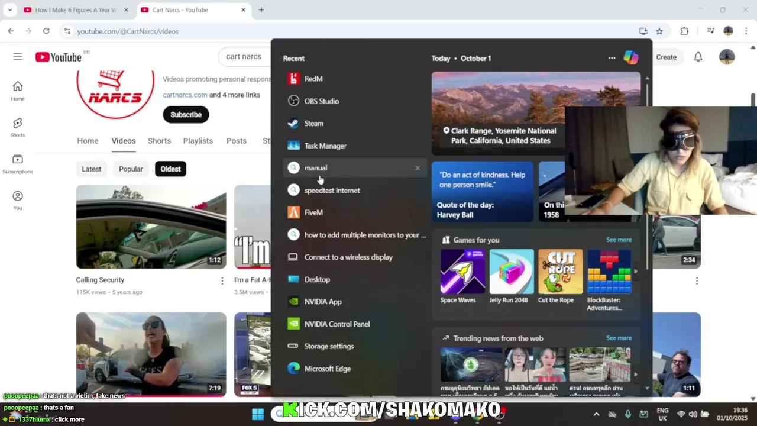Viewport: 757px width, 426px height.
Task: Open Subscriptions in YouTube sidebar
Action: [x=18, y=164]
